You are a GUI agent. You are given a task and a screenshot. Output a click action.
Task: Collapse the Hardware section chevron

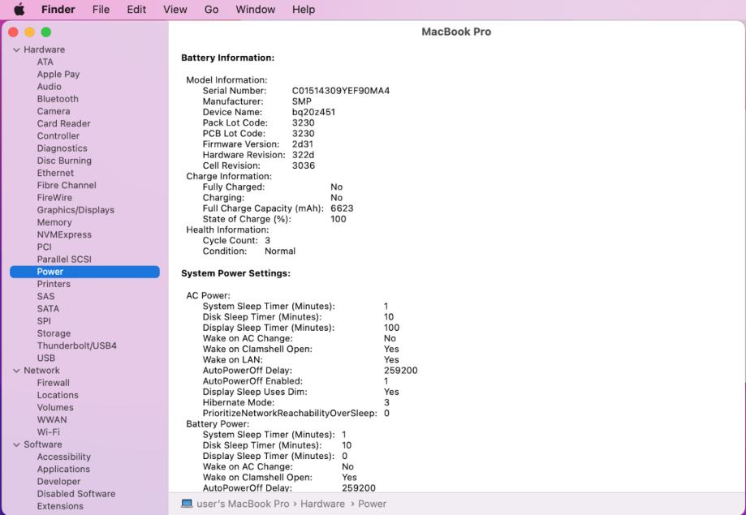coord(17,49)
